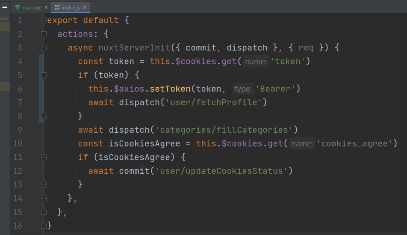This screenshot has width=407, height=235.
Task: Click the actions property key
Action: pyautogui.click(x=75, y=34)
